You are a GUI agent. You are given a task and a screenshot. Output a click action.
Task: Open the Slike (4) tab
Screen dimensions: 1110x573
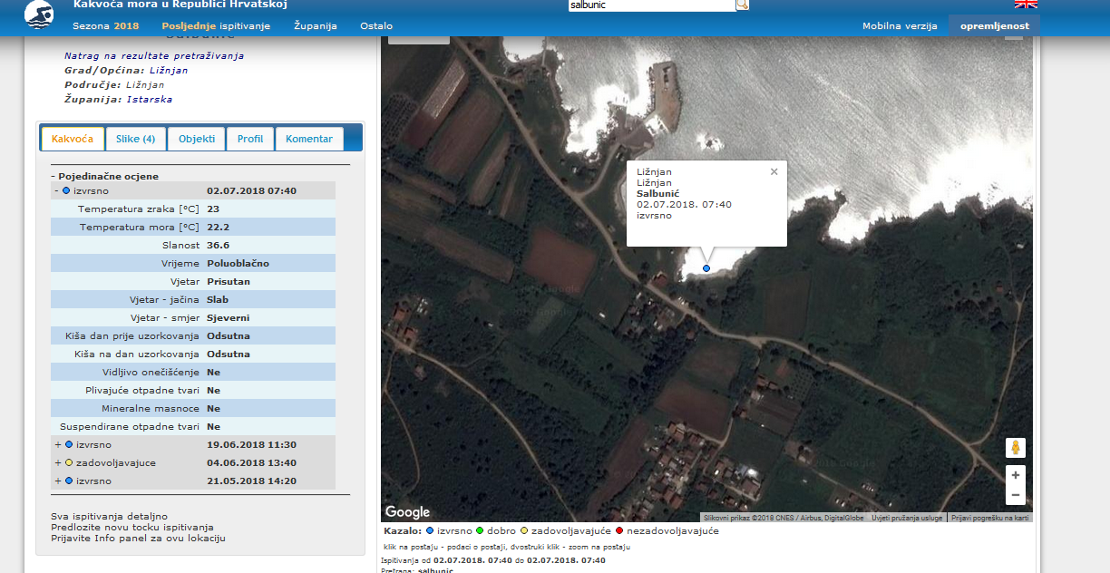tap(135, 139)
